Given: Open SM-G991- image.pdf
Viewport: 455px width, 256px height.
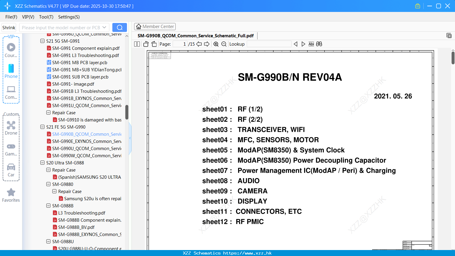Looking at the screenshot, I should (71, 84).
